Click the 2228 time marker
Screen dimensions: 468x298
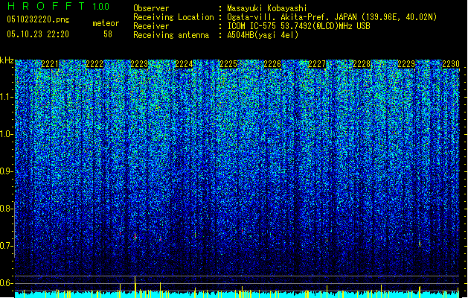pos(362,64)
